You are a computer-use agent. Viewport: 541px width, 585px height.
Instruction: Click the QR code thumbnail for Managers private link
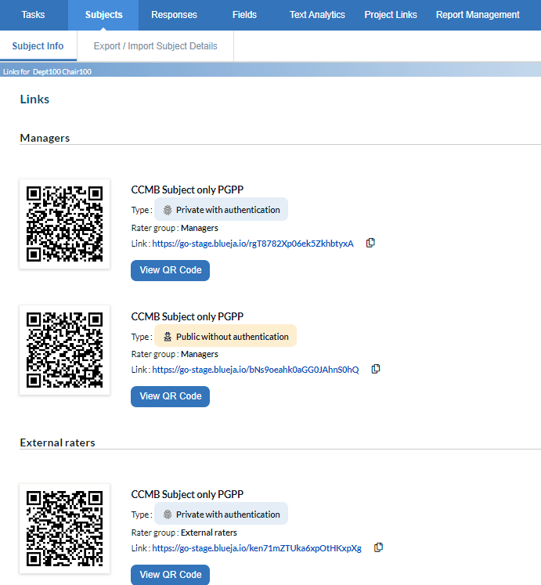tap(64, 224)
